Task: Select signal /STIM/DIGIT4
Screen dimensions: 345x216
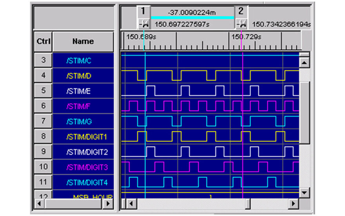Action: pos(84,182)
